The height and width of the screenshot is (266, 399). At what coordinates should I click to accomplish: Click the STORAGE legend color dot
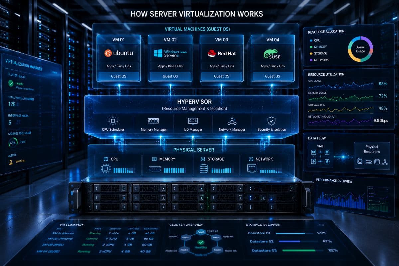[310, 53]
